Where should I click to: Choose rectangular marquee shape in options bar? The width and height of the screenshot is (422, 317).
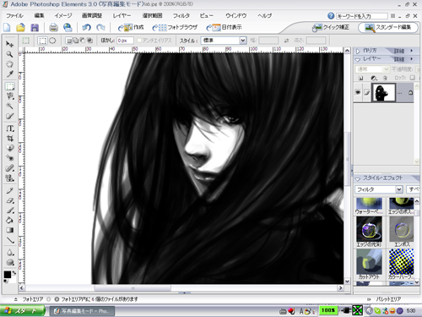tap(42, 41)
